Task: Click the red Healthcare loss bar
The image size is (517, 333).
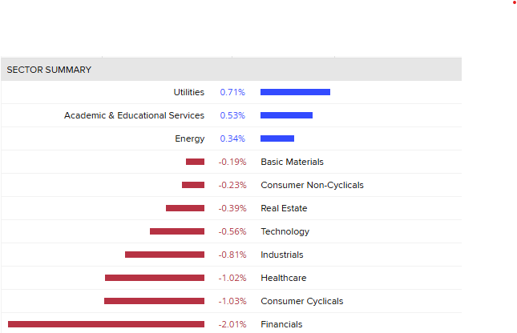Action: click(155, 278)
